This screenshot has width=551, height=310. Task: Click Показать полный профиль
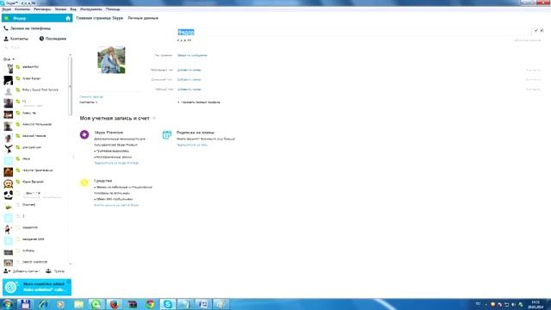coord(199,102)
